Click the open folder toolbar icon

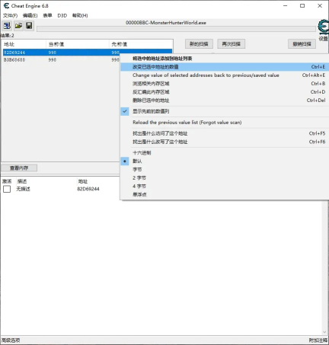point(18,26)
